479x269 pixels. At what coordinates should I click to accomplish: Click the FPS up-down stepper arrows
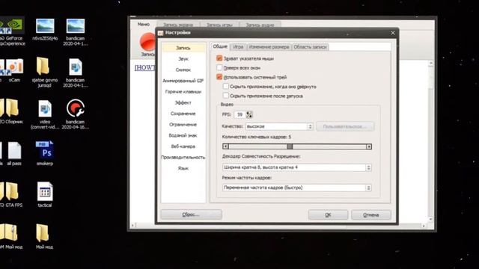[x=249, y=114]
